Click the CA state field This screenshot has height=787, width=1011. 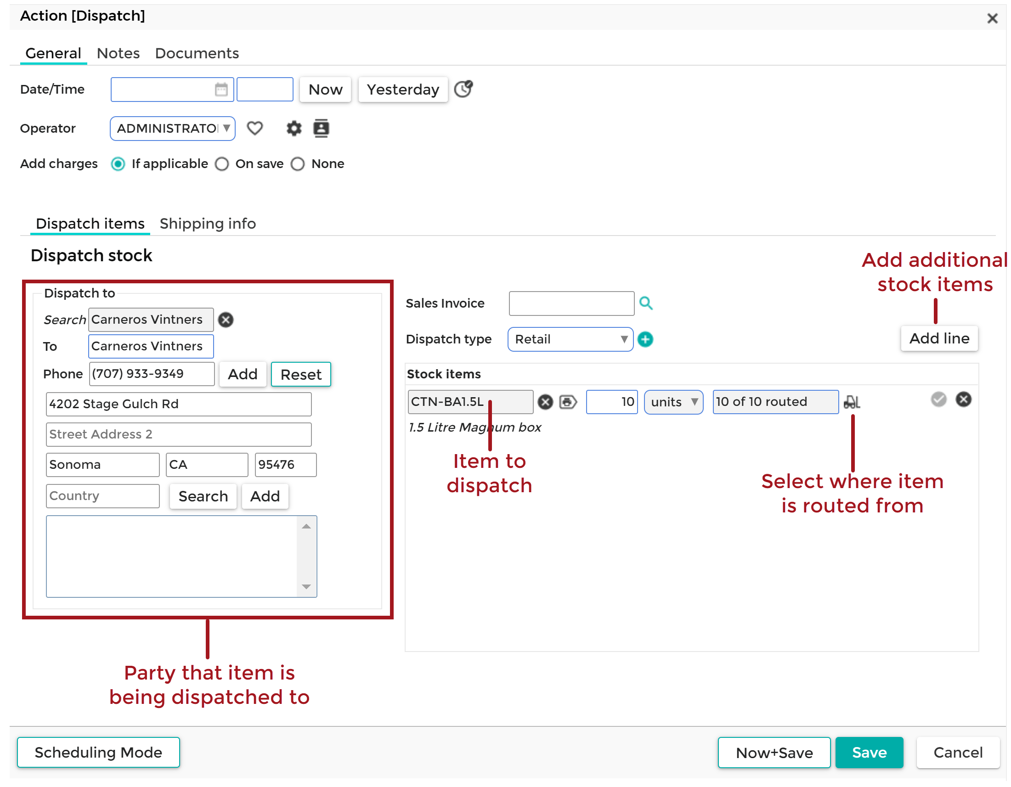tap(207, 465)
